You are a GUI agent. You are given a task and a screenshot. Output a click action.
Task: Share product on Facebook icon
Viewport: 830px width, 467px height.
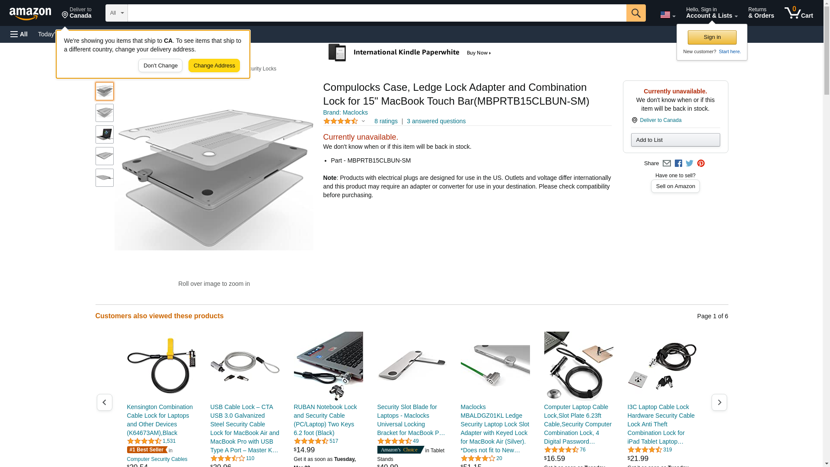point(678,163)
